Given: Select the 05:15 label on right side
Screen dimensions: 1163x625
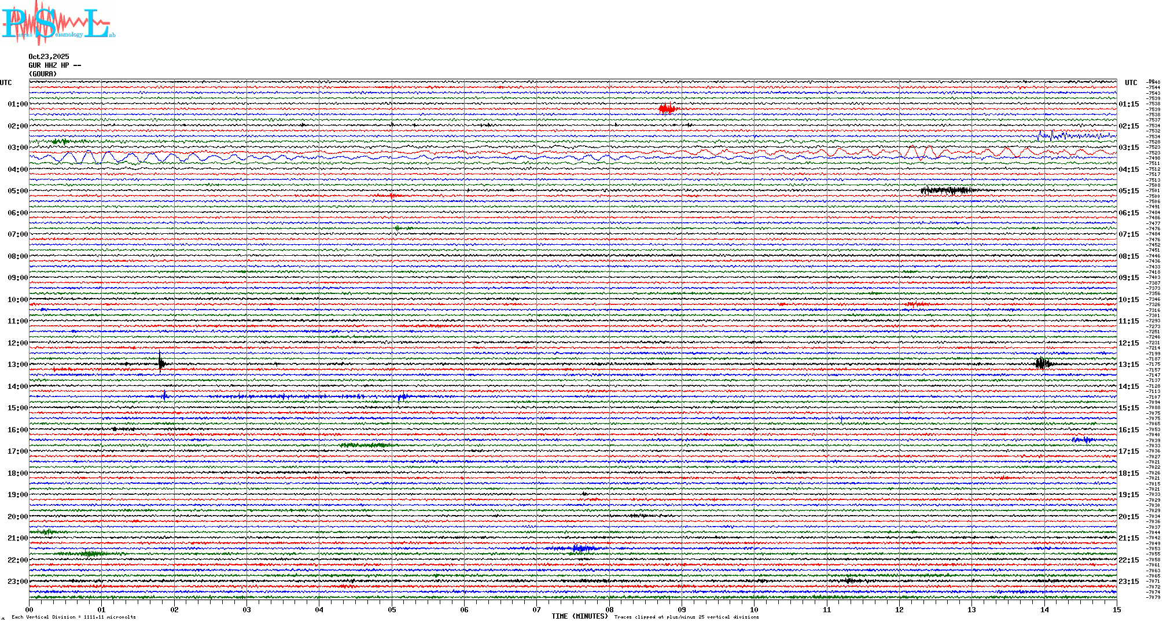Looking at the screenshot, I should pos(1128,191).
